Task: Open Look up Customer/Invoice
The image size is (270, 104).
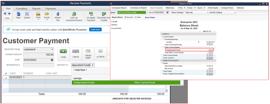Action: [74, 17]
